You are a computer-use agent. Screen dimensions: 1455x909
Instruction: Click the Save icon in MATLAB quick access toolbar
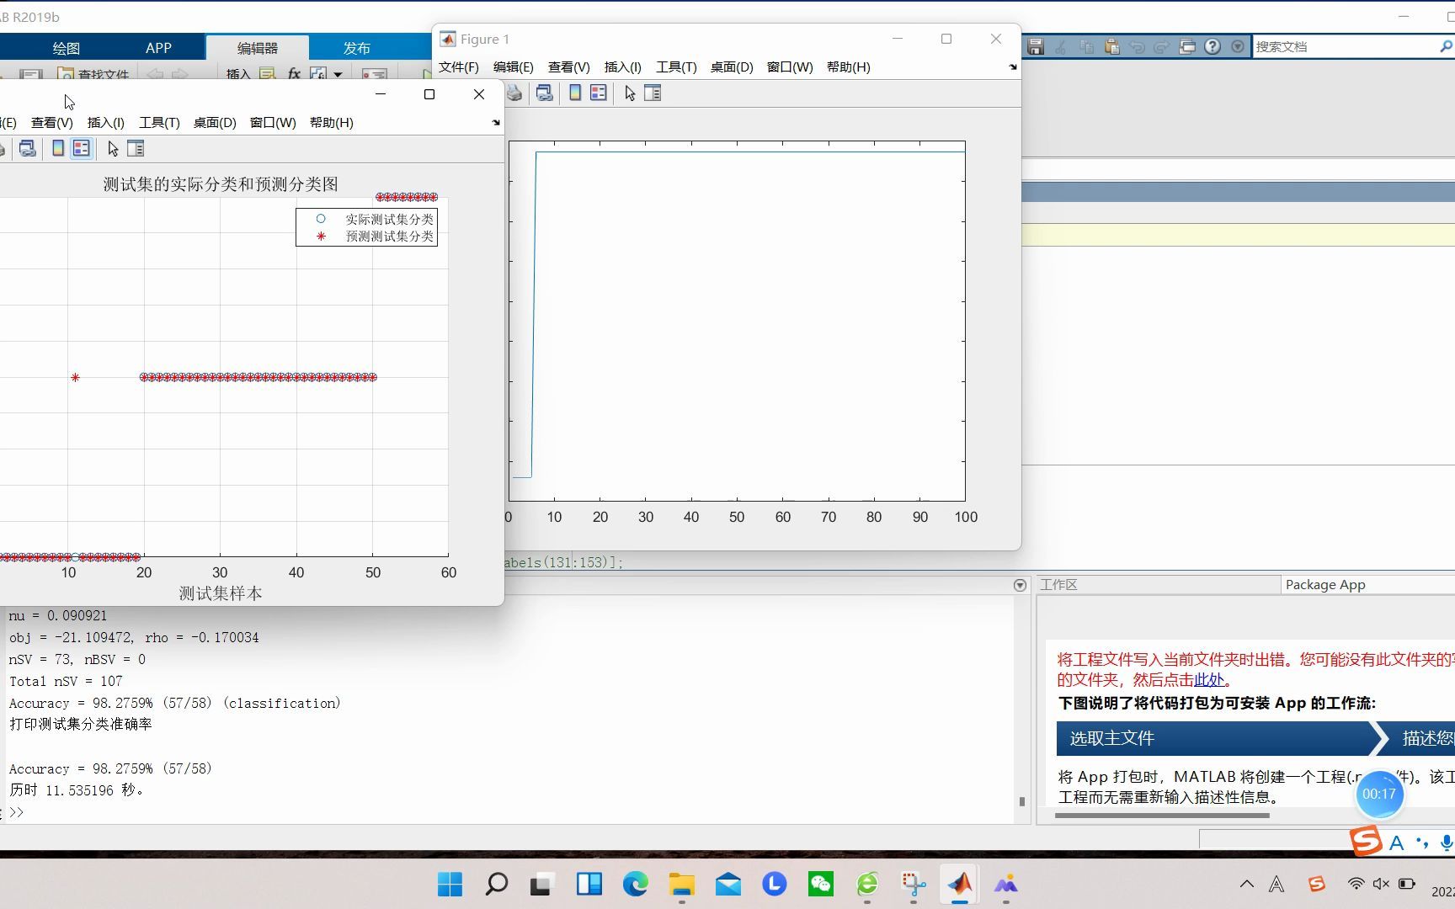coord(1037,46)
